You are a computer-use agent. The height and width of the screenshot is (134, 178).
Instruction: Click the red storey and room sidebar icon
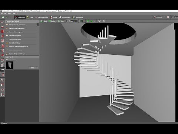coord(2,36)
